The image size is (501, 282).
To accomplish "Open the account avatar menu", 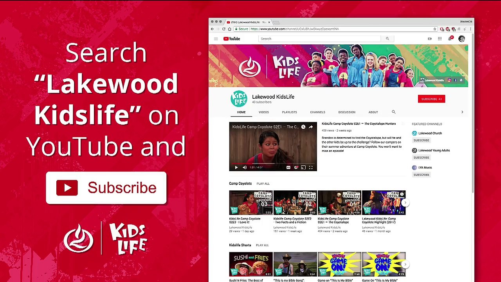I will tap(462, 39).
